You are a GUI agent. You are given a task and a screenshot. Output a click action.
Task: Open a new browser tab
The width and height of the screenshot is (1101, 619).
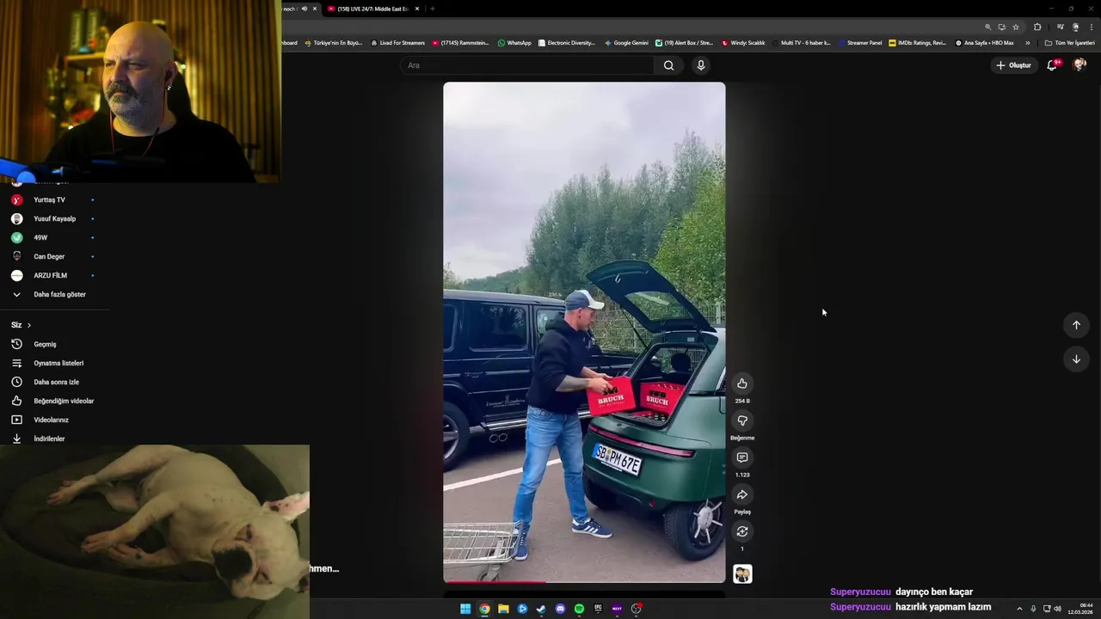[x=432, y=9]
